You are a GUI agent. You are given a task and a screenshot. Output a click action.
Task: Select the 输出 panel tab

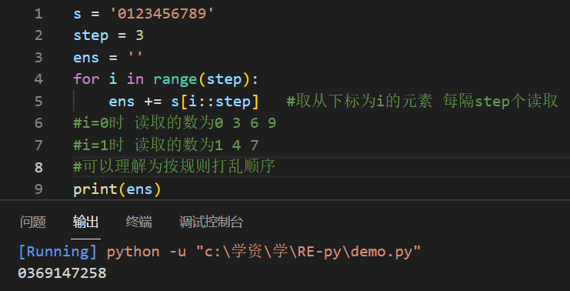click(x=86, y=222)
